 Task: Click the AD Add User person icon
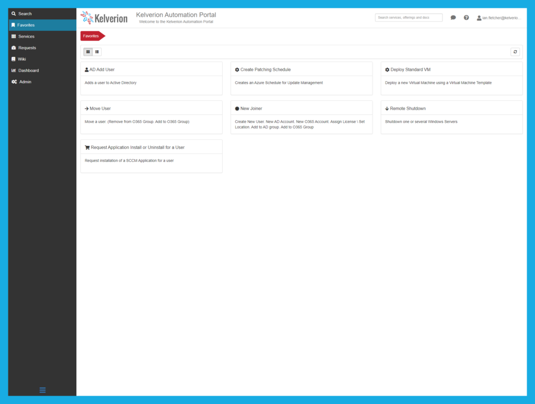(x=87, y=70)
